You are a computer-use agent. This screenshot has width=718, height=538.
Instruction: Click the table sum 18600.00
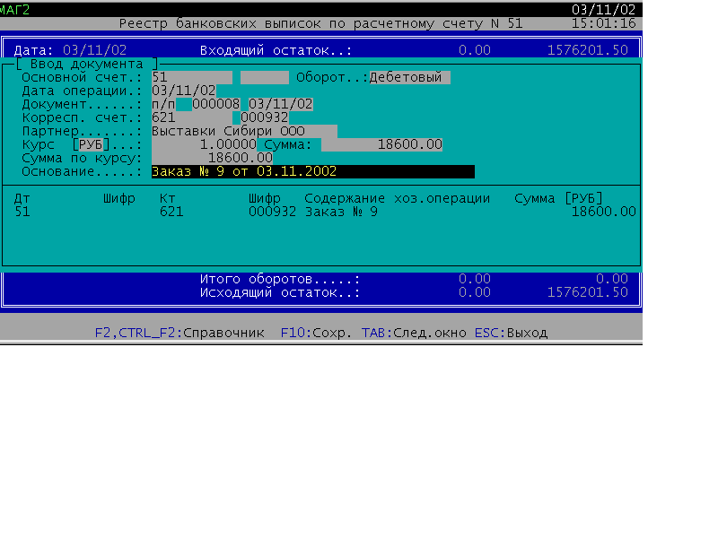click(x=603, y=212)
